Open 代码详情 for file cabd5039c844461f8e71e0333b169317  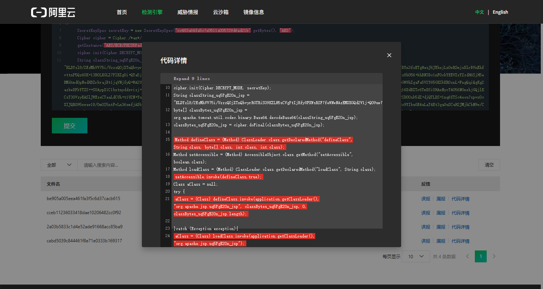pyautogui.click(x=460, y=241)
